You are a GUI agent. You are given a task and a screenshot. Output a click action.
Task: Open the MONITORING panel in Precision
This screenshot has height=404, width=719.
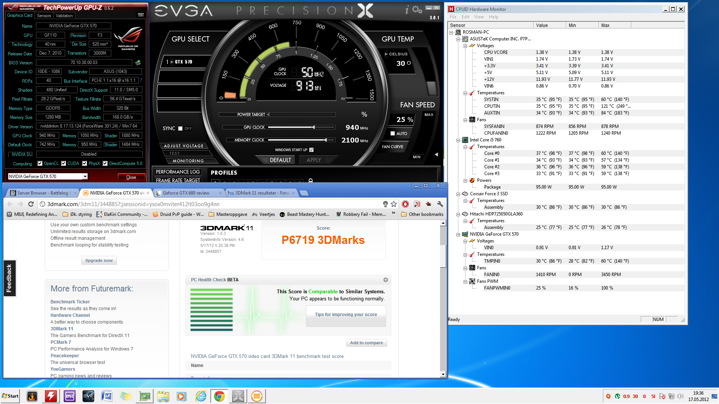pos(188,161)
